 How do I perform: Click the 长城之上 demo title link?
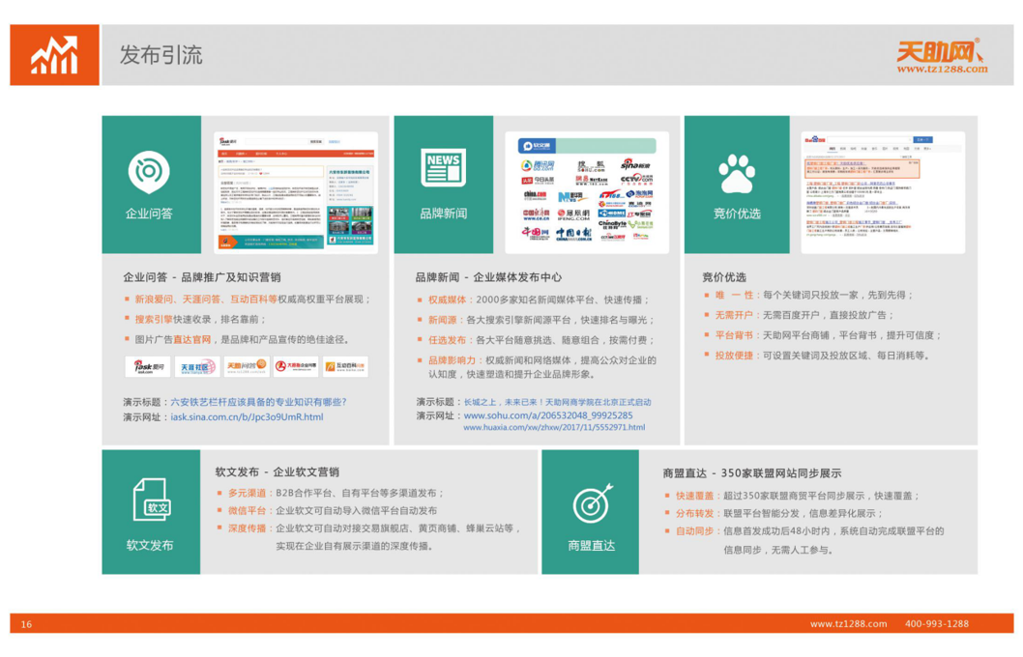pyautogui.click(x=557, y=402)
